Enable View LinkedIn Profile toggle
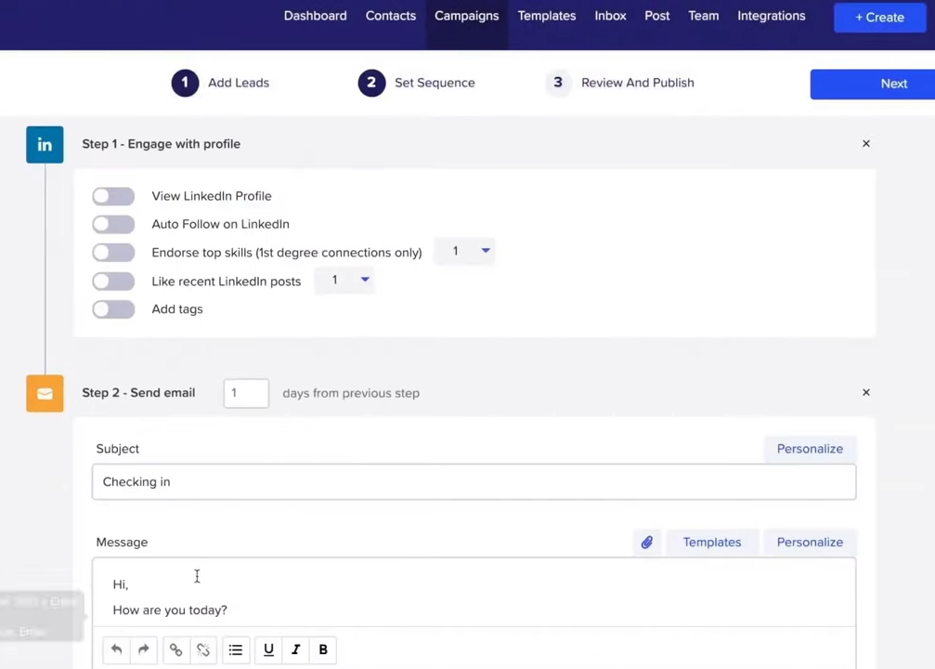Image resolution: width=935 pixels, height=669 pixels. (x=113, y=196)
